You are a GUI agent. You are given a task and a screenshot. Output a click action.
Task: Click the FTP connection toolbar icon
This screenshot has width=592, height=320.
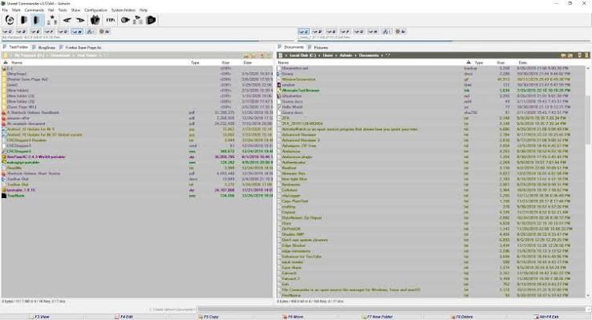[110, 20]
